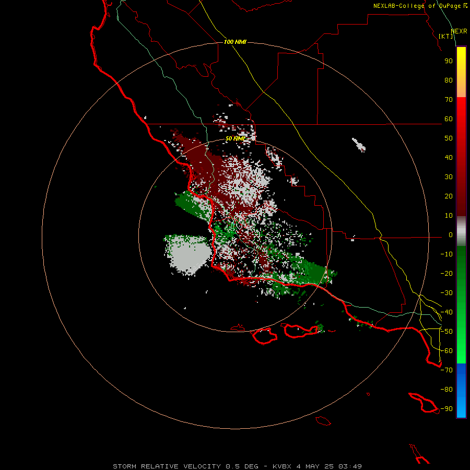
Task: Click the large gray offshore echo patch
Action: coord(189,254)
